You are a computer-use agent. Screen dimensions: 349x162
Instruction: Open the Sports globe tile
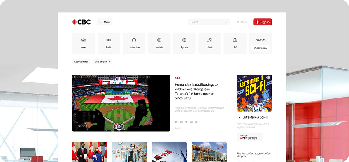[x=184, y=43]
